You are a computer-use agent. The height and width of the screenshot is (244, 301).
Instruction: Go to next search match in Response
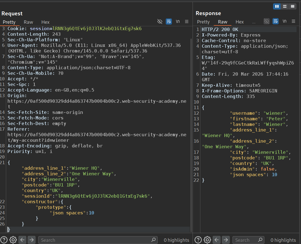(x=226, y=240)
